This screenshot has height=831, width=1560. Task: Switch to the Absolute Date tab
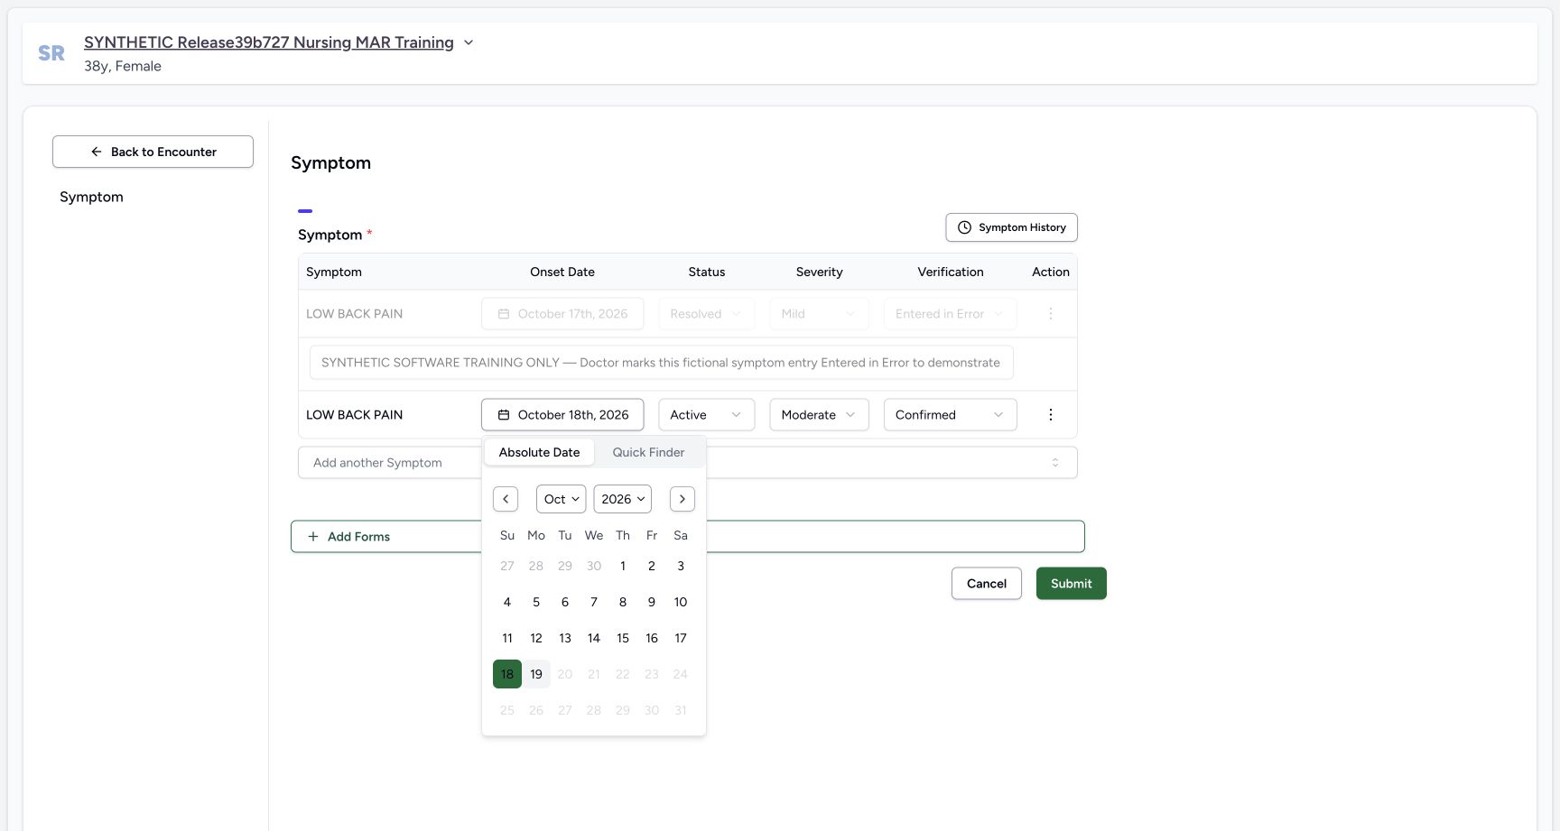[539, 452]
